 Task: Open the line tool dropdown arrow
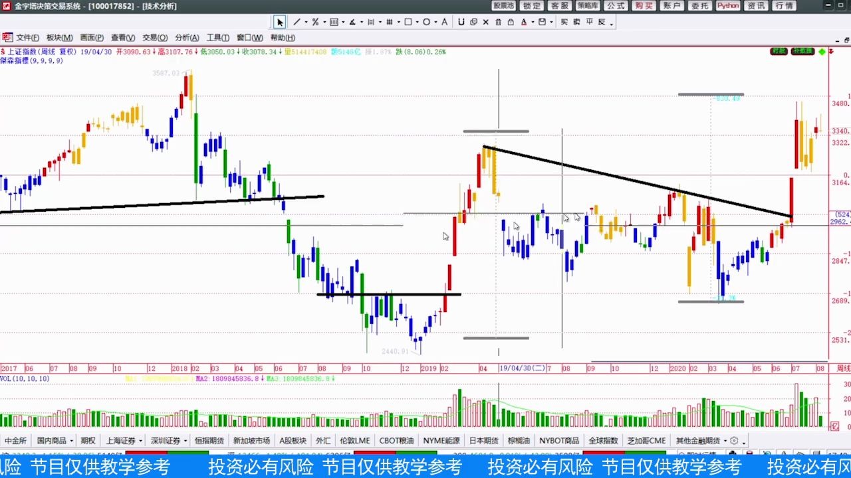[306, 22]
